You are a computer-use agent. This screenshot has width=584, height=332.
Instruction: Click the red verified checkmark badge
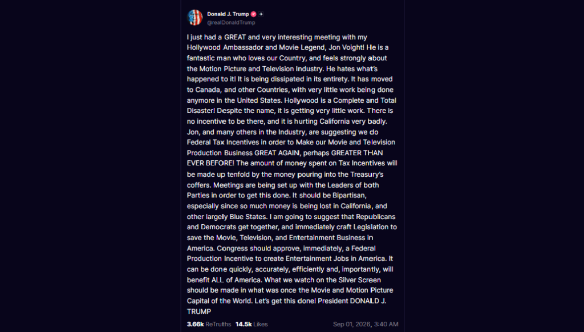point(254,14)
